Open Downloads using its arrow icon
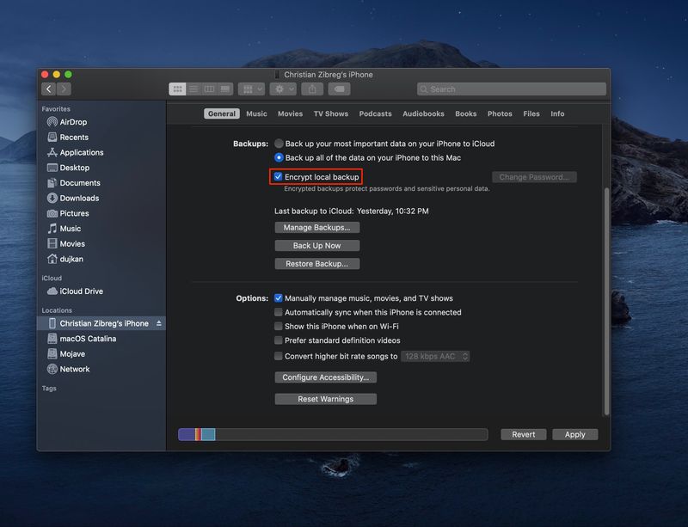 click(x=52, y=198)
